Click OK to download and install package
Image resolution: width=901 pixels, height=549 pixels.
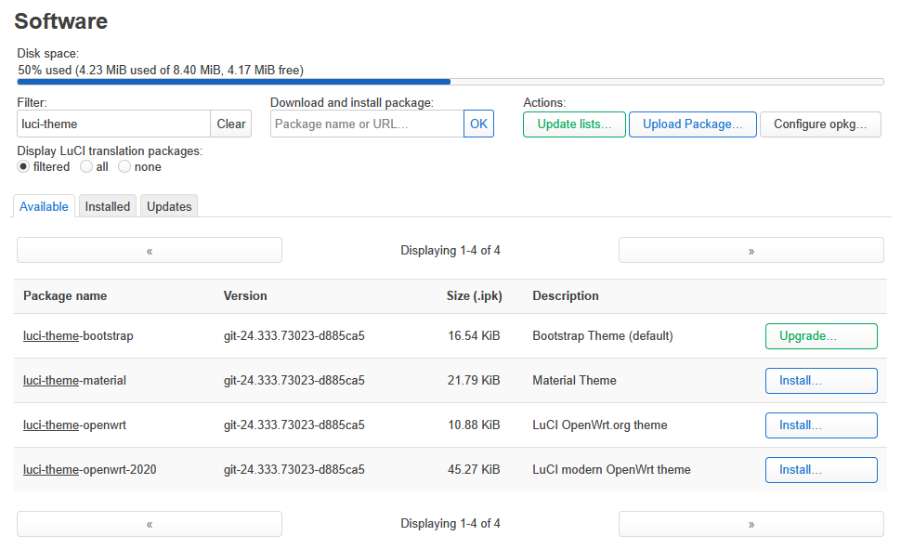coord(478,124)
